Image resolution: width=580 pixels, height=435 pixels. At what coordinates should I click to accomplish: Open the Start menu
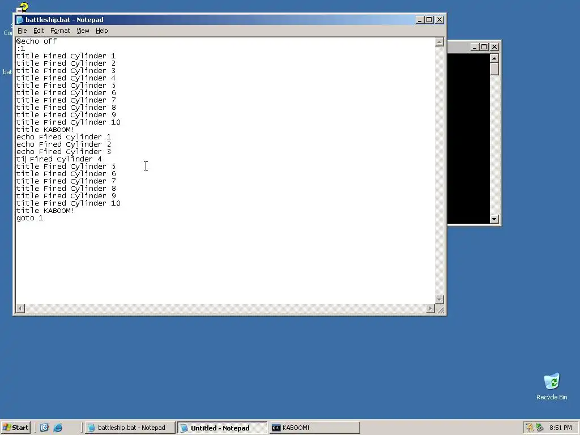click(x=15, y=428)
